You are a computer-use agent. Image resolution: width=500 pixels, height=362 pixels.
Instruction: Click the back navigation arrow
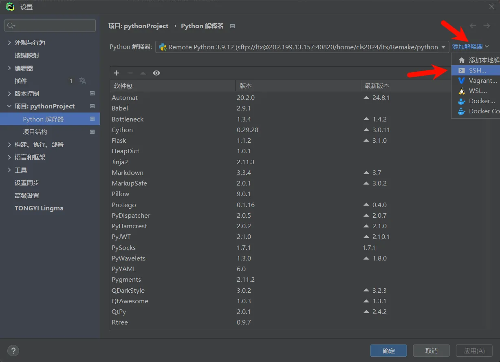click(473, 26)
